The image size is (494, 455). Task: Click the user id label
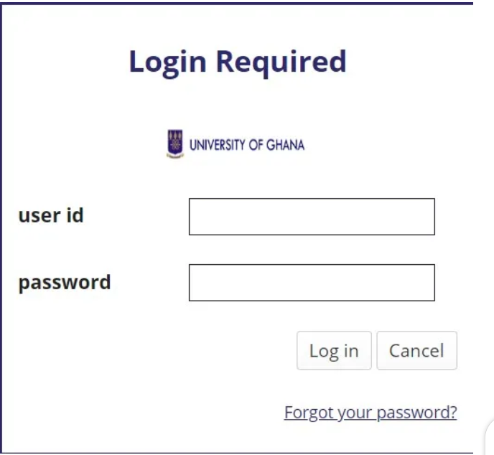[x=51, y=215]
